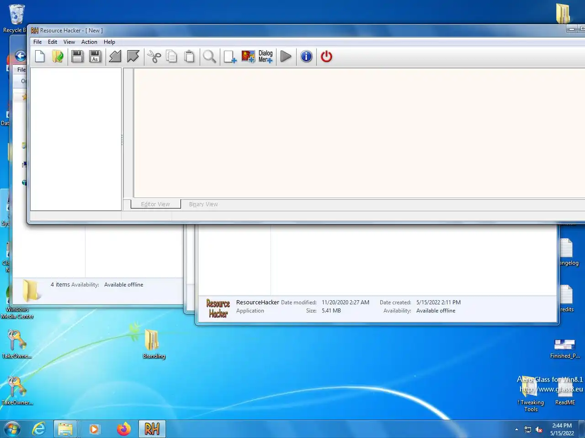Image resolution: width=585 pixels, height=438 pixels.
Task: Compile script with the play arrow icon
Action: (286, 57)
